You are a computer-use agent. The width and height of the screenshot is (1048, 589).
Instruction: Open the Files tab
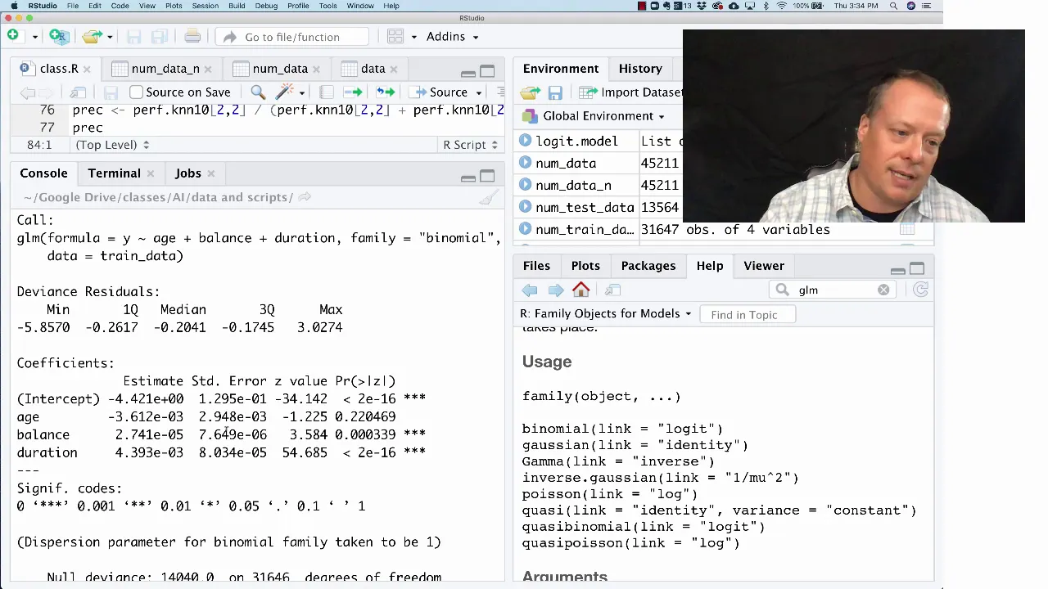pyautogui.click(x=536, y=266)
